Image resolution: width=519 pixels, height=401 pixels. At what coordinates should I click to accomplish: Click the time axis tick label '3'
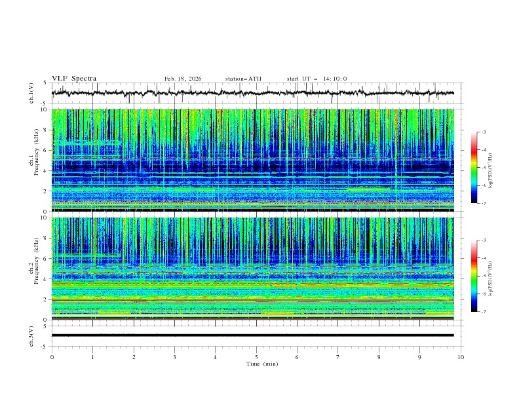tap(174, 357)
